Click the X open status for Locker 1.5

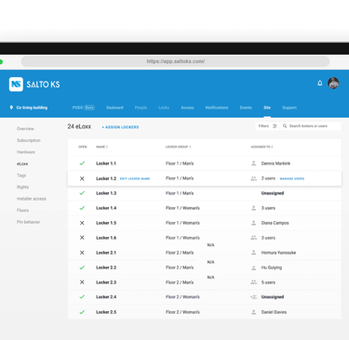point(82,223)
